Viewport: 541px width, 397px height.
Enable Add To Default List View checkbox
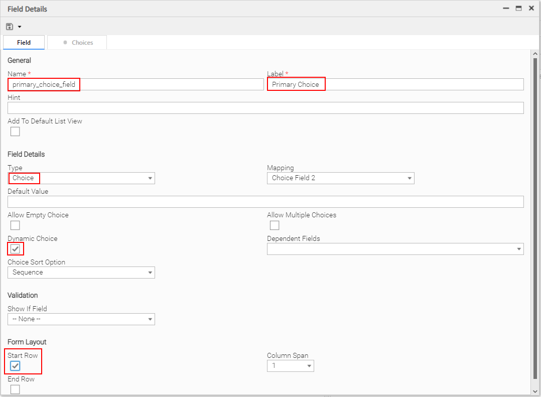click(x=15, y=131)
